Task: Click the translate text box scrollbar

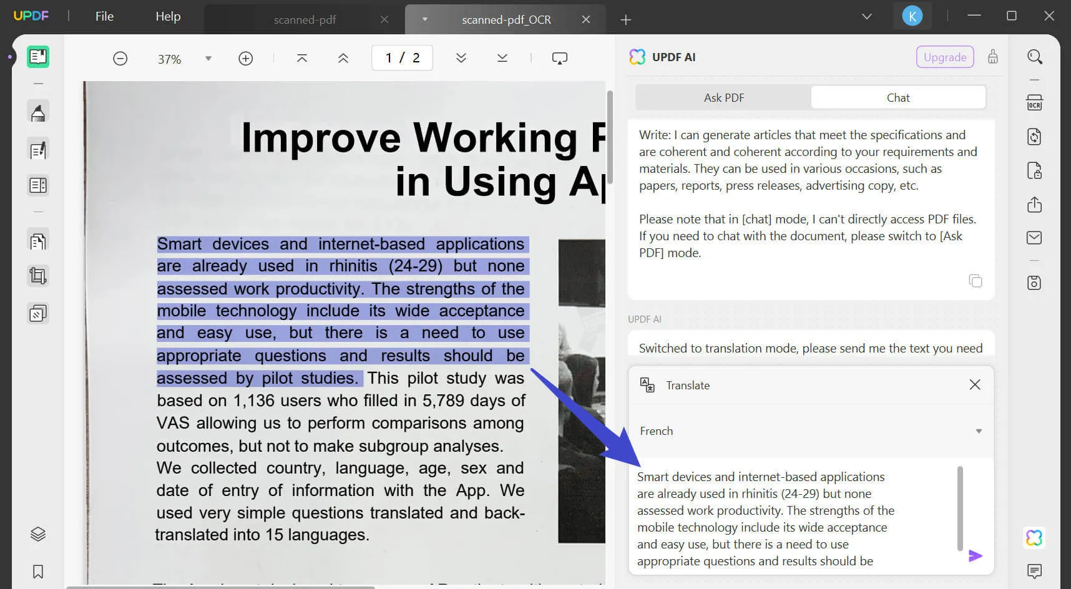Action: point(960,509)
